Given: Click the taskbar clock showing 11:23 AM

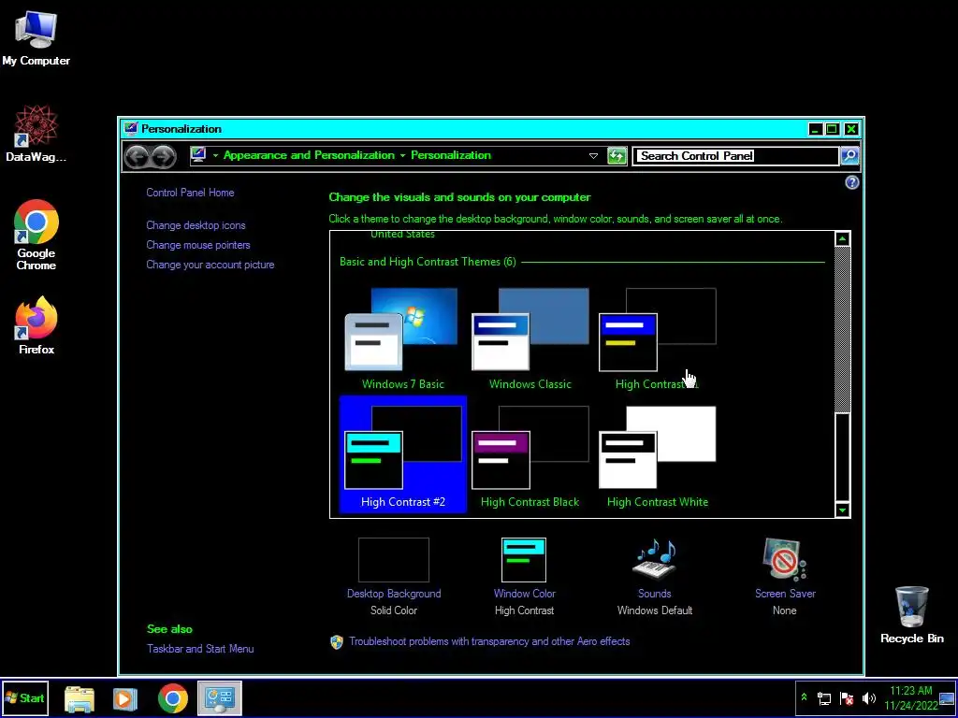Looking at the screenshot, I should (910, 698).
